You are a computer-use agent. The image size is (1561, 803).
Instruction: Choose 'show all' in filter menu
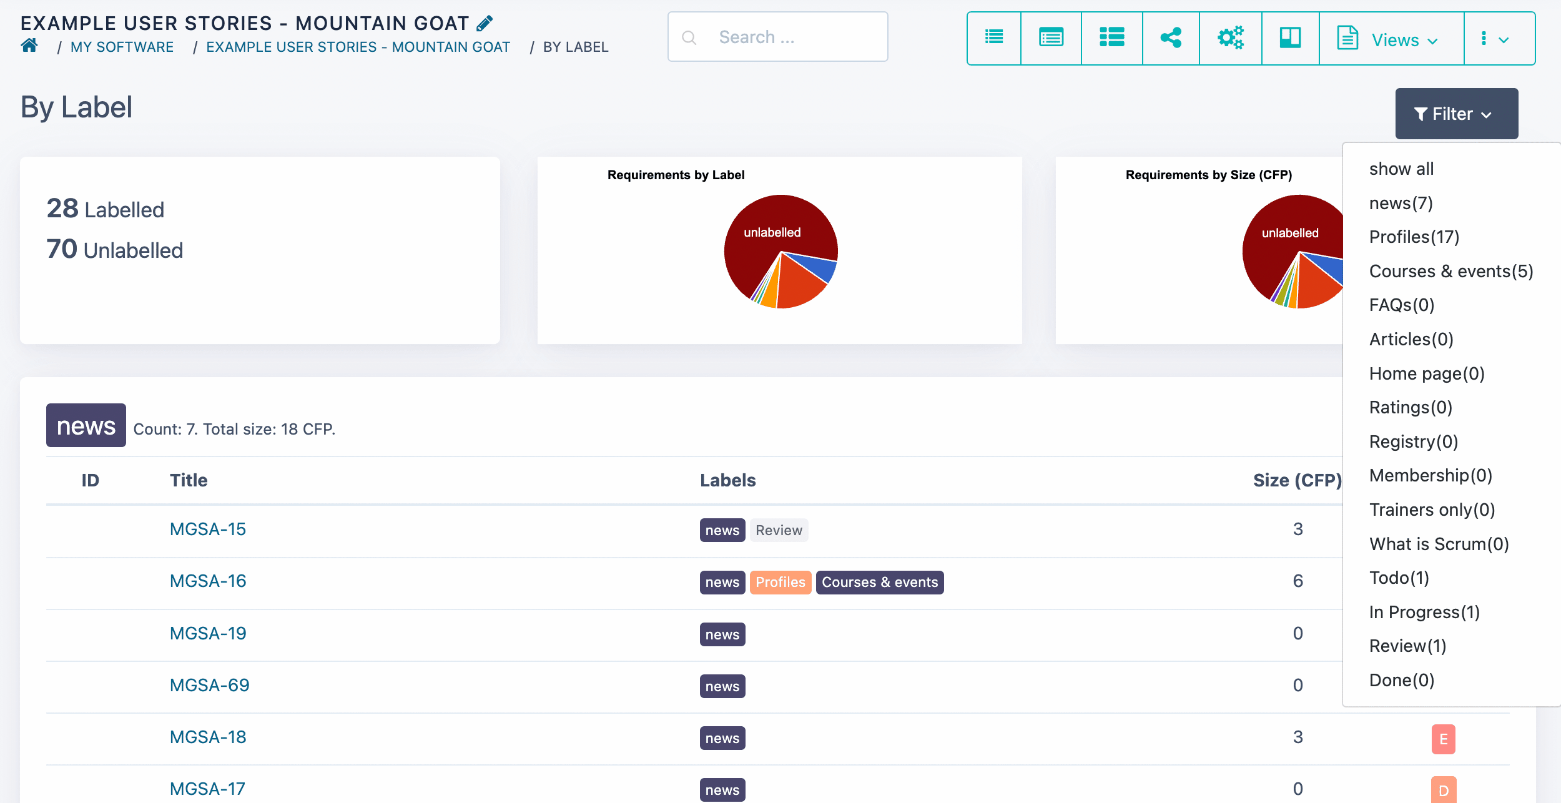tap(1401, 169)
